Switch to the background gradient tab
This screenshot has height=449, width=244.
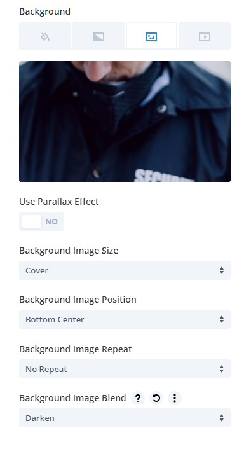tap(98, 36)
